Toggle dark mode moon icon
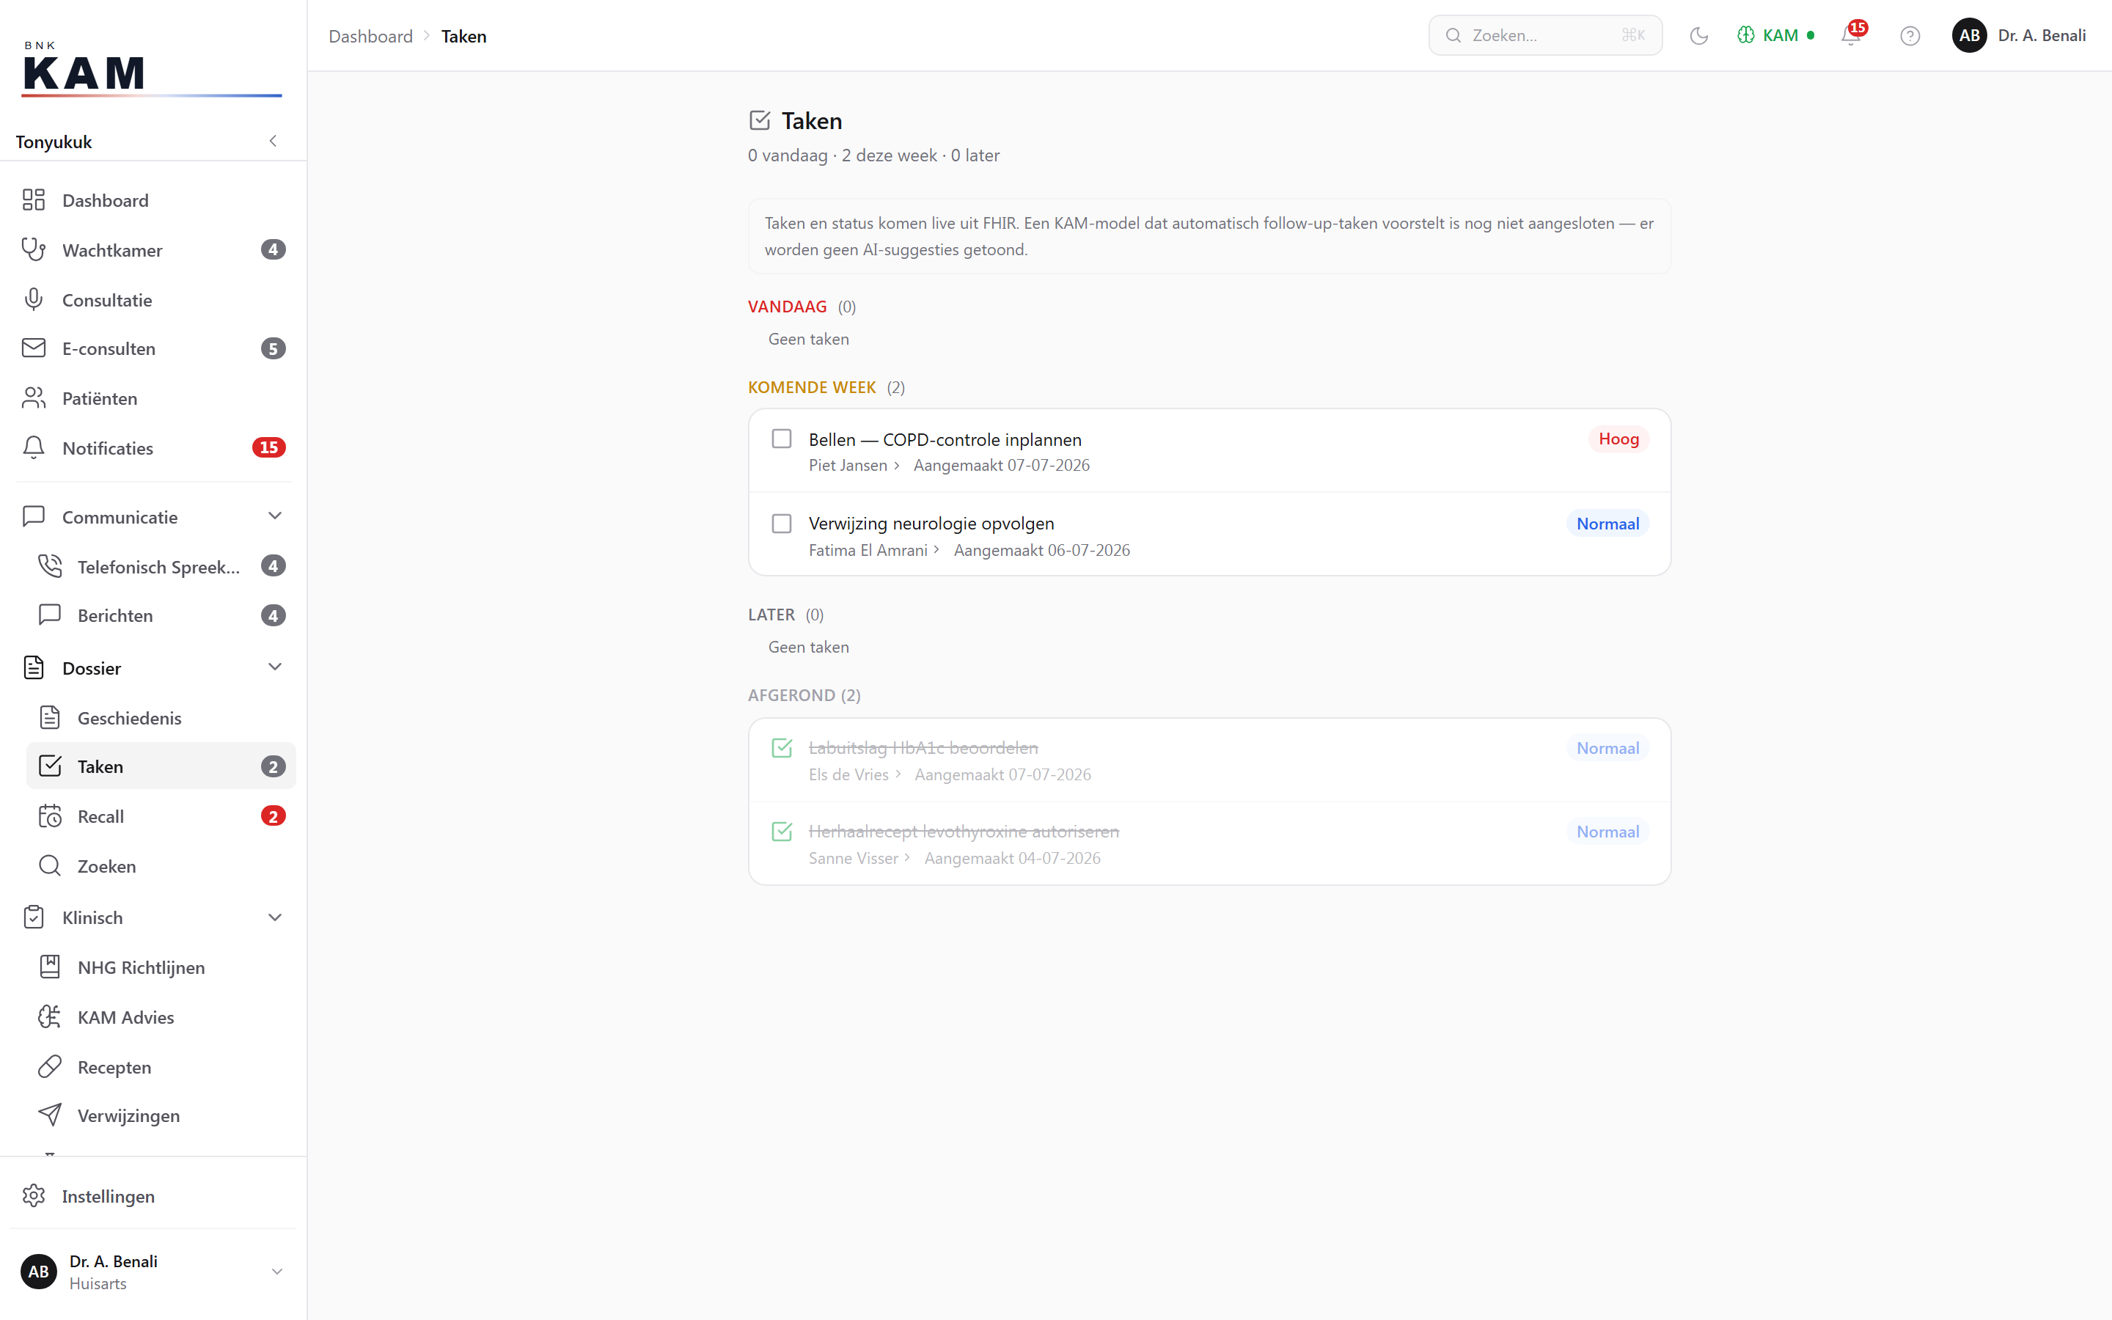The height and width of the screenshot is (1320, 2112). point(1698,36)
